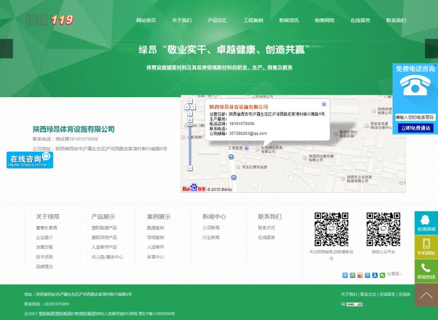
Task: Open 销售网络 navigation item
Action: click(x=325, y=20)
